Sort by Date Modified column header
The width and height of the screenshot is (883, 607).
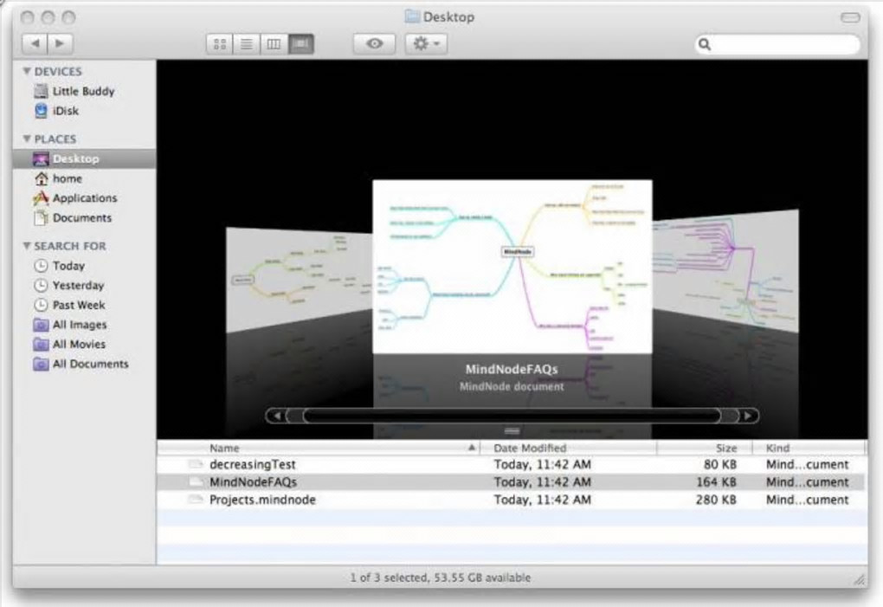[x=568, y=449]
